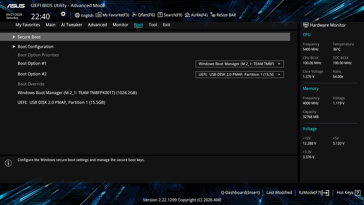Boot override from Windows Boot Manager entry
Screen dimensions: 364x205
pyautogui.click(x=77, y=93)
